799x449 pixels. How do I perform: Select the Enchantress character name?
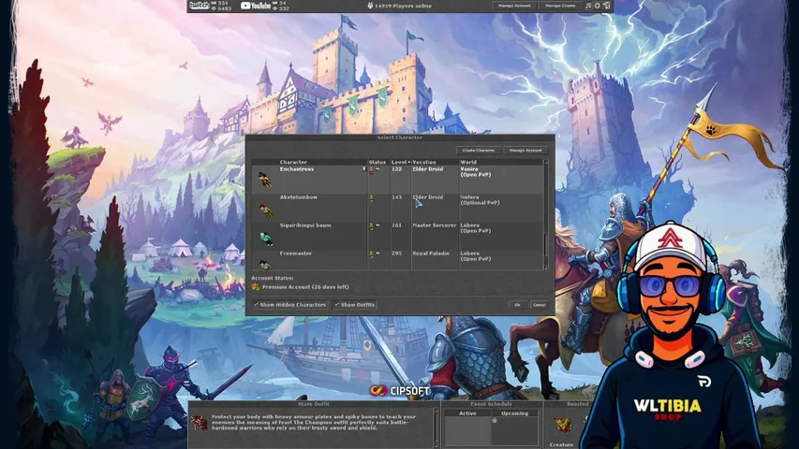[x=297, y=169]
